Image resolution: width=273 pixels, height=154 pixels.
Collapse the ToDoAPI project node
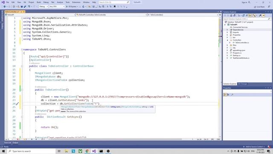(225, 25)
